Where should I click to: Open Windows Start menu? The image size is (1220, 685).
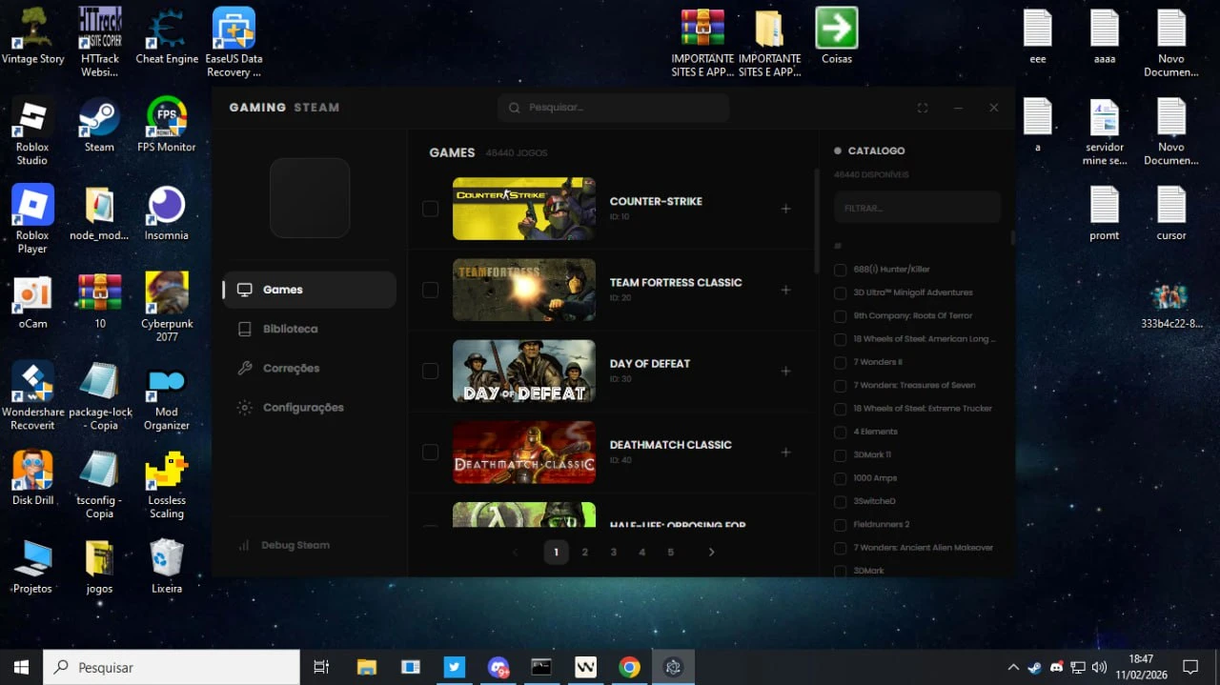(22, 667)
